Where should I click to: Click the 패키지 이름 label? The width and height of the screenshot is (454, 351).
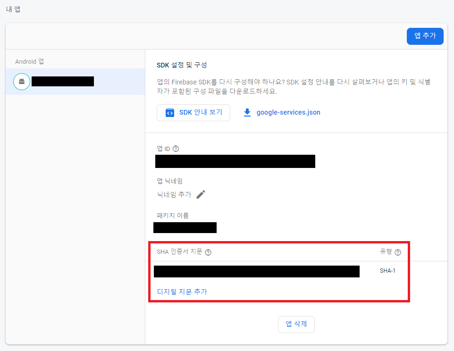pos(173,216)
